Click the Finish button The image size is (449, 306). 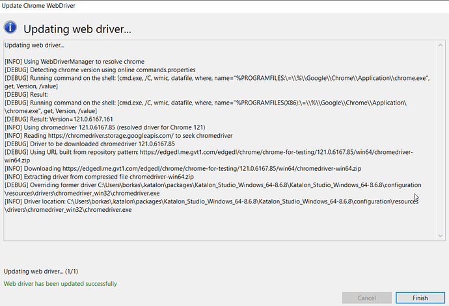(x=420, y=298)
